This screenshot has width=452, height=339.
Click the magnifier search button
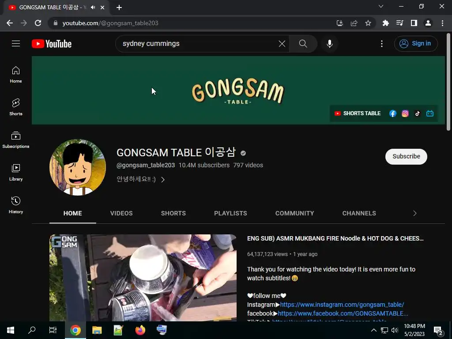(x=303, y=44)
